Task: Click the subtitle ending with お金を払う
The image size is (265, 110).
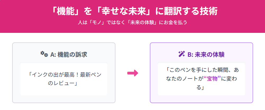Action: coord(132,22)
